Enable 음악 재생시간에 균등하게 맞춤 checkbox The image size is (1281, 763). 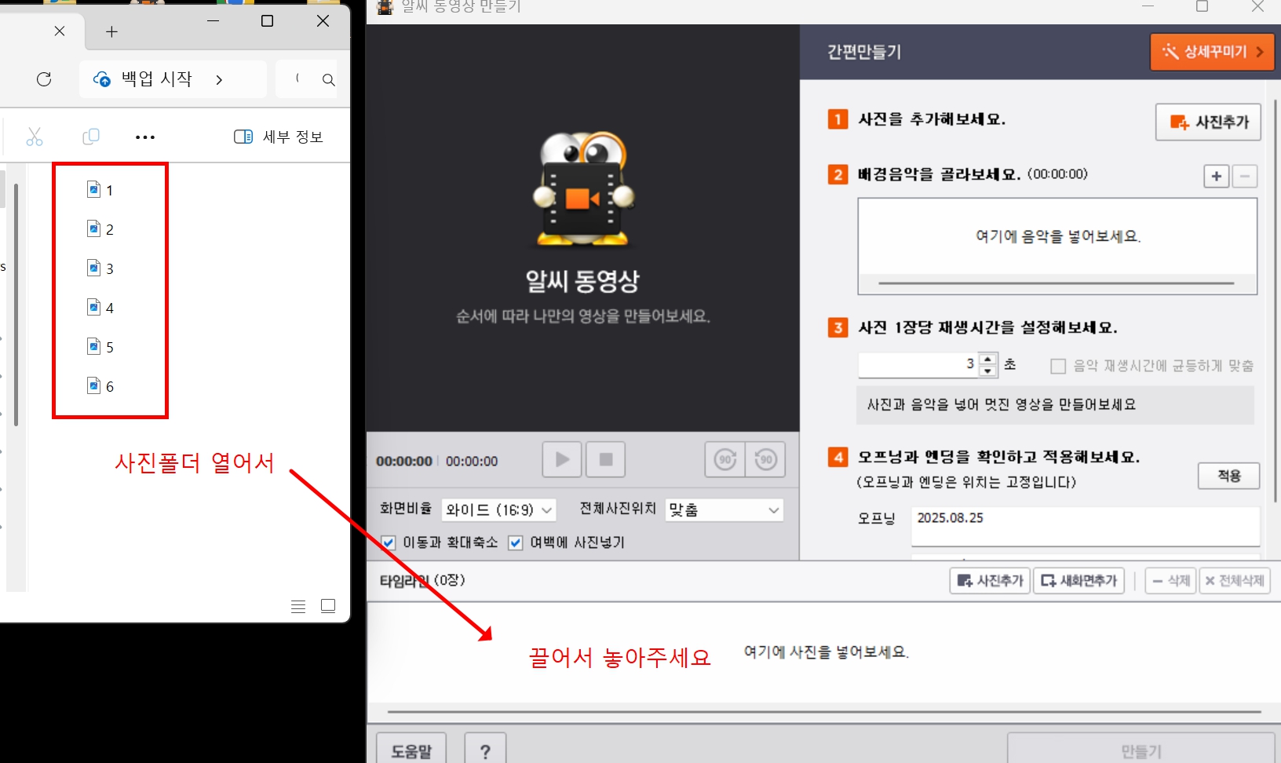(x=1058, y=366)
